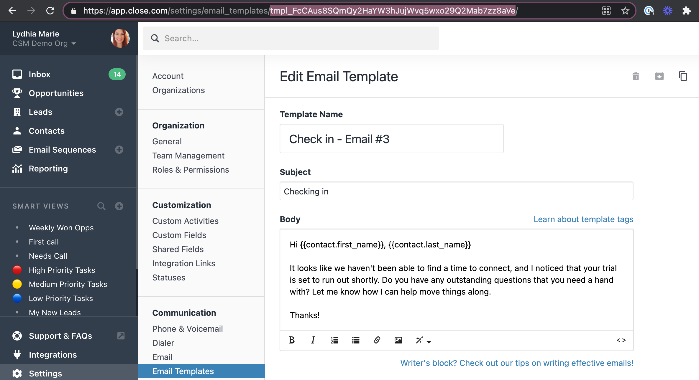
Task: Expand CSM Demo Org switcher dropdown
Action: [x=44, y=43]
